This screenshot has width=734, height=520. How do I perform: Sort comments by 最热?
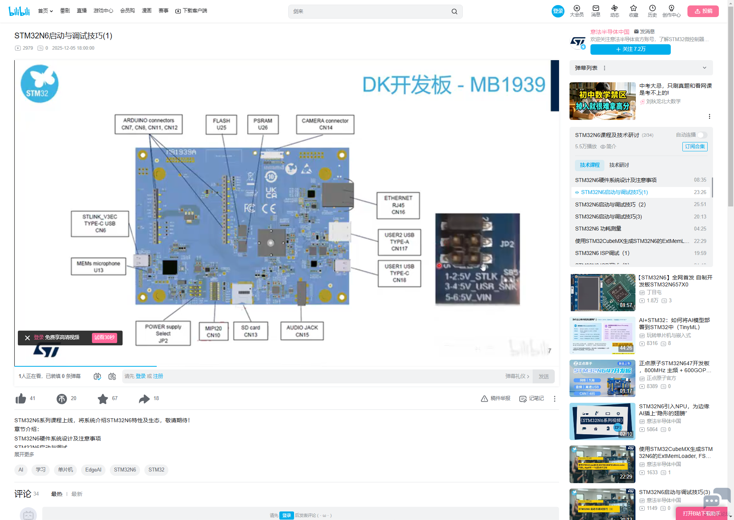[57, 494]
